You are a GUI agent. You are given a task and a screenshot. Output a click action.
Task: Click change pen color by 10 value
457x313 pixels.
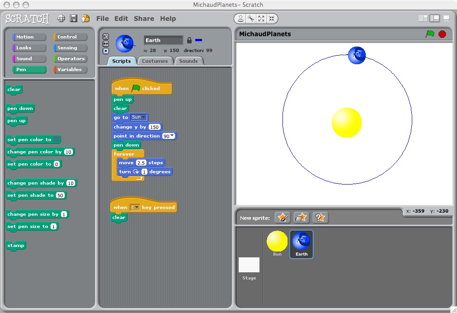[68, 152]
